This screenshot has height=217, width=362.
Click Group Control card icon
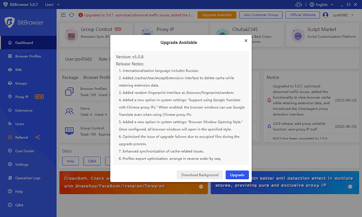71,36
